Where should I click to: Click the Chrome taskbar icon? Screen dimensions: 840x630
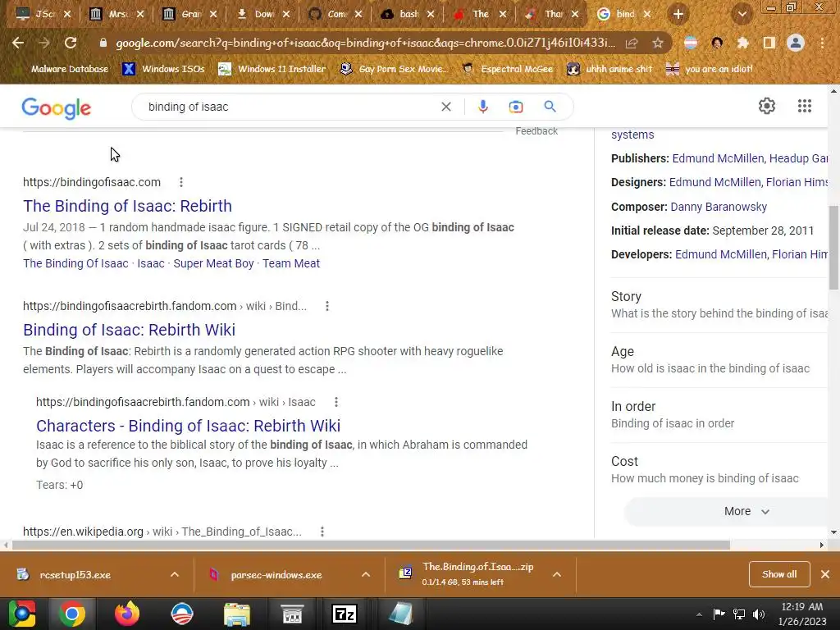click(72, 614)
